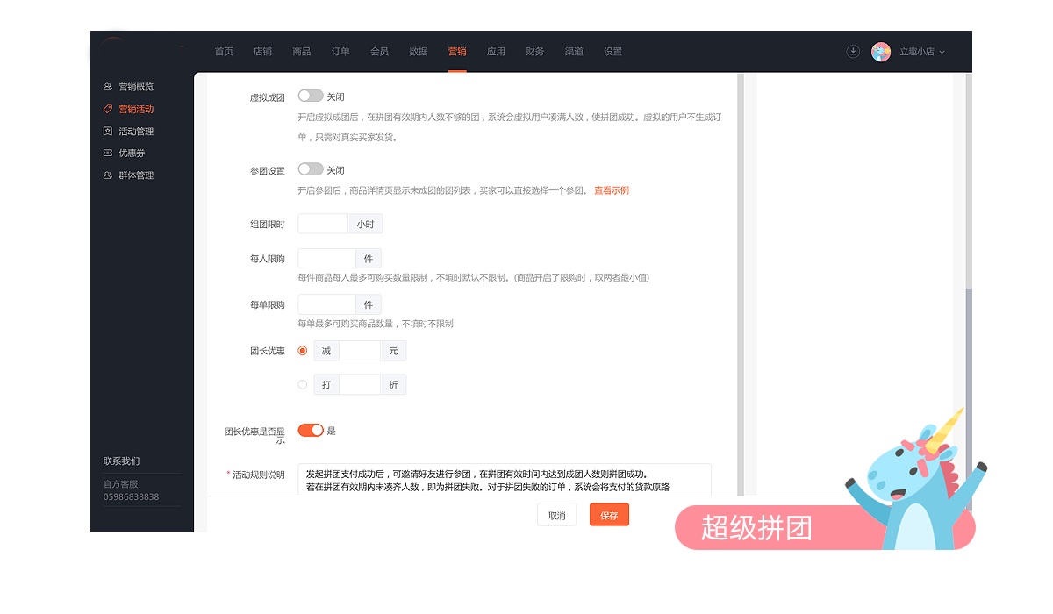Image resolution: width=1053 pixels, height=614 pixels.
Task: Select the 打折 discount radio option
Action: click(x=303, y=384)
